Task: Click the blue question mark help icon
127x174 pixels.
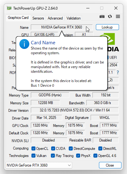Action: click(118, 72)
